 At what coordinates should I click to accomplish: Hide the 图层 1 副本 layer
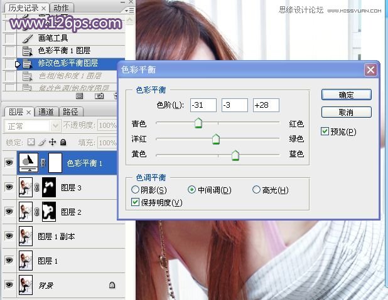coord(9,235)
